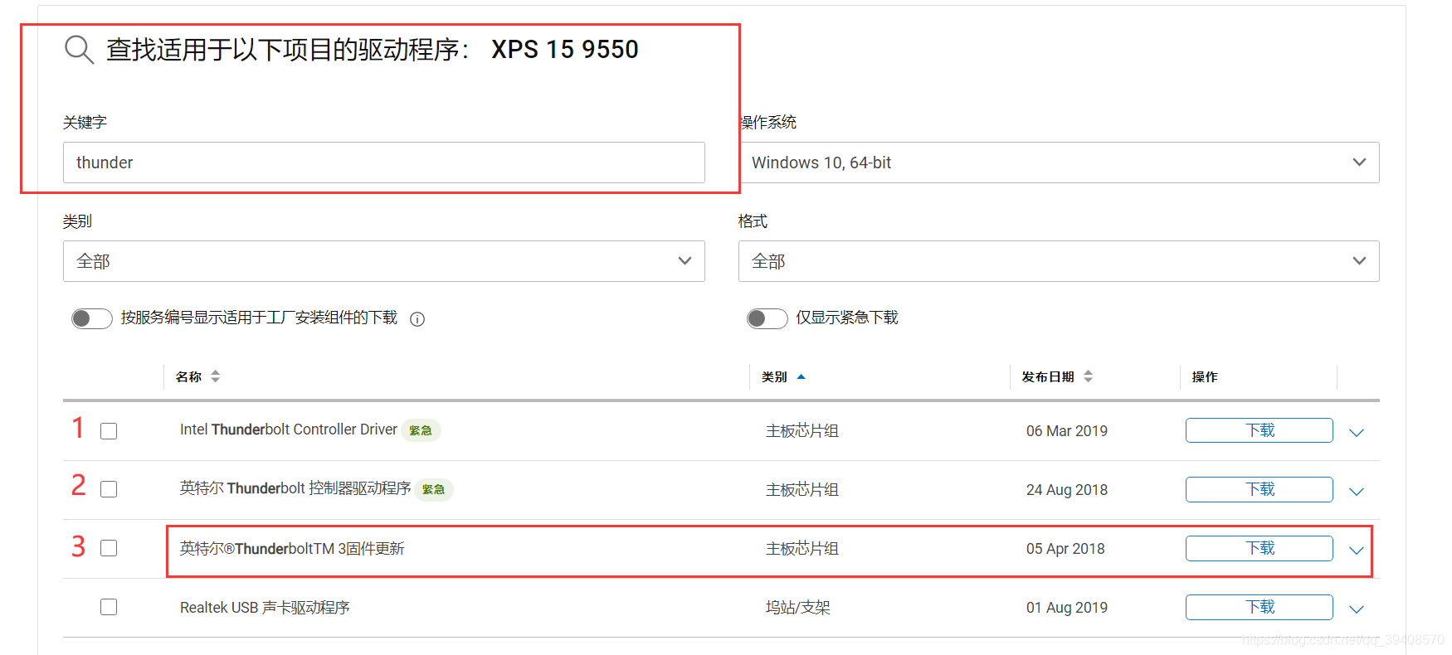Open the 类别 全部 dropdown
Screen dimensions: 1452x655
pyautogui.click(x=384, y=261)
